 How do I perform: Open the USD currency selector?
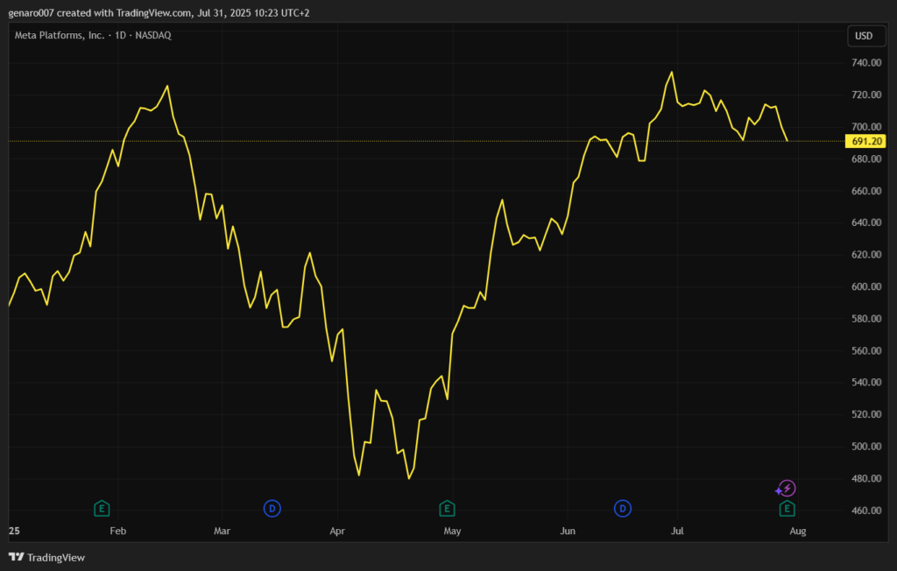(863, 36)
